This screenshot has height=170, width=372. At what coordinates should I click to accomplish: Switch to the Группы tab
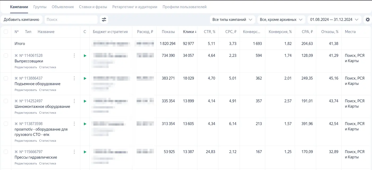click(x=40, y=7)
